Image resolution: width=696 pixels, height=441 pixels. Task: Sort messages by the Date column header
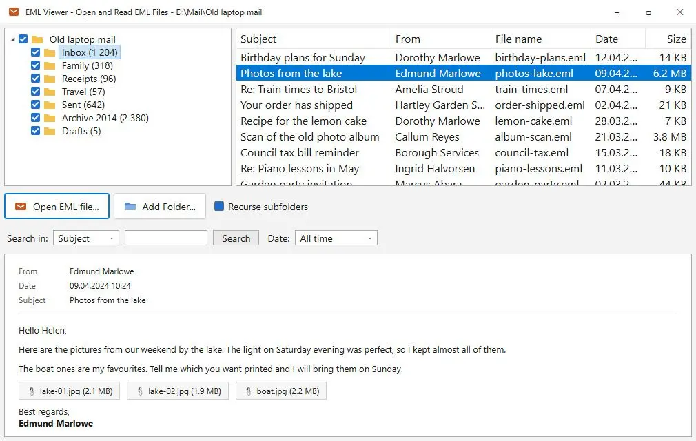click(x=618, y=39)
